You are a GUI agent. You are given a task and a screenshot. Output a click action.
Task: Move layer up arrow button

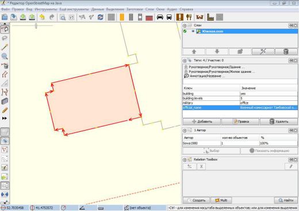[194, 52]
